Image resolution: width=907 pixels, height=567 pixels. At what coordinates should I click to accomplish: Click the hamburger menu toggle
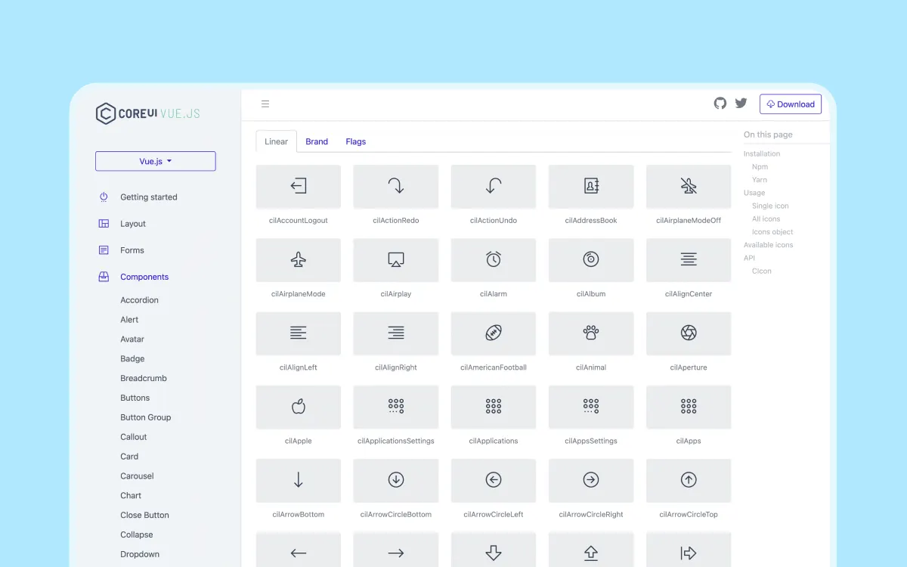pos(265,104)
